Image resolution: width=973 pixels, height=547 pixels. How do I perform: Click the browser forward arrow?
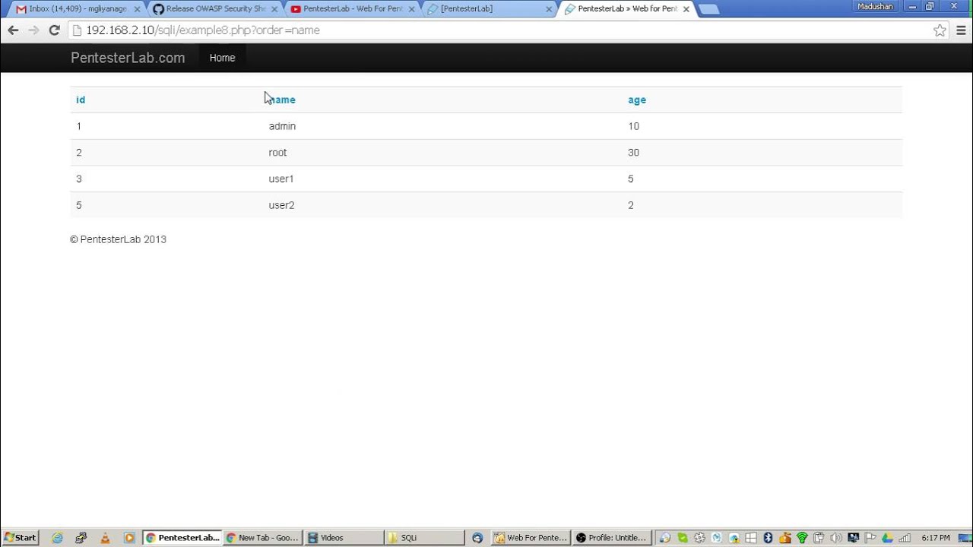point(33,30)
